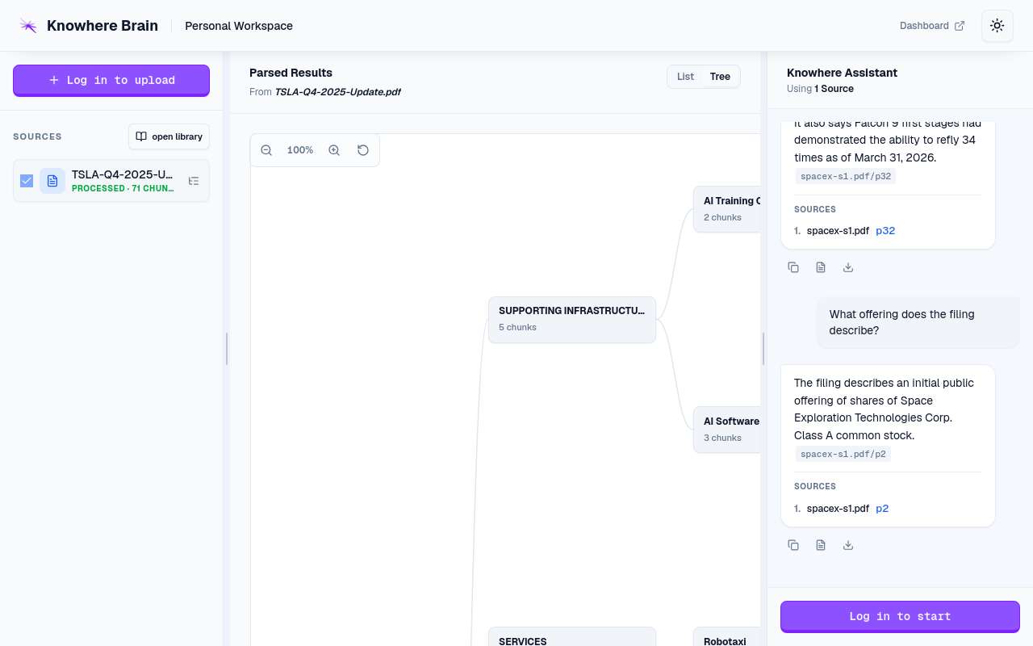Select the SERVICES tree node
The height and width of the screenshot is (646, 1033).
click(572, 637)
